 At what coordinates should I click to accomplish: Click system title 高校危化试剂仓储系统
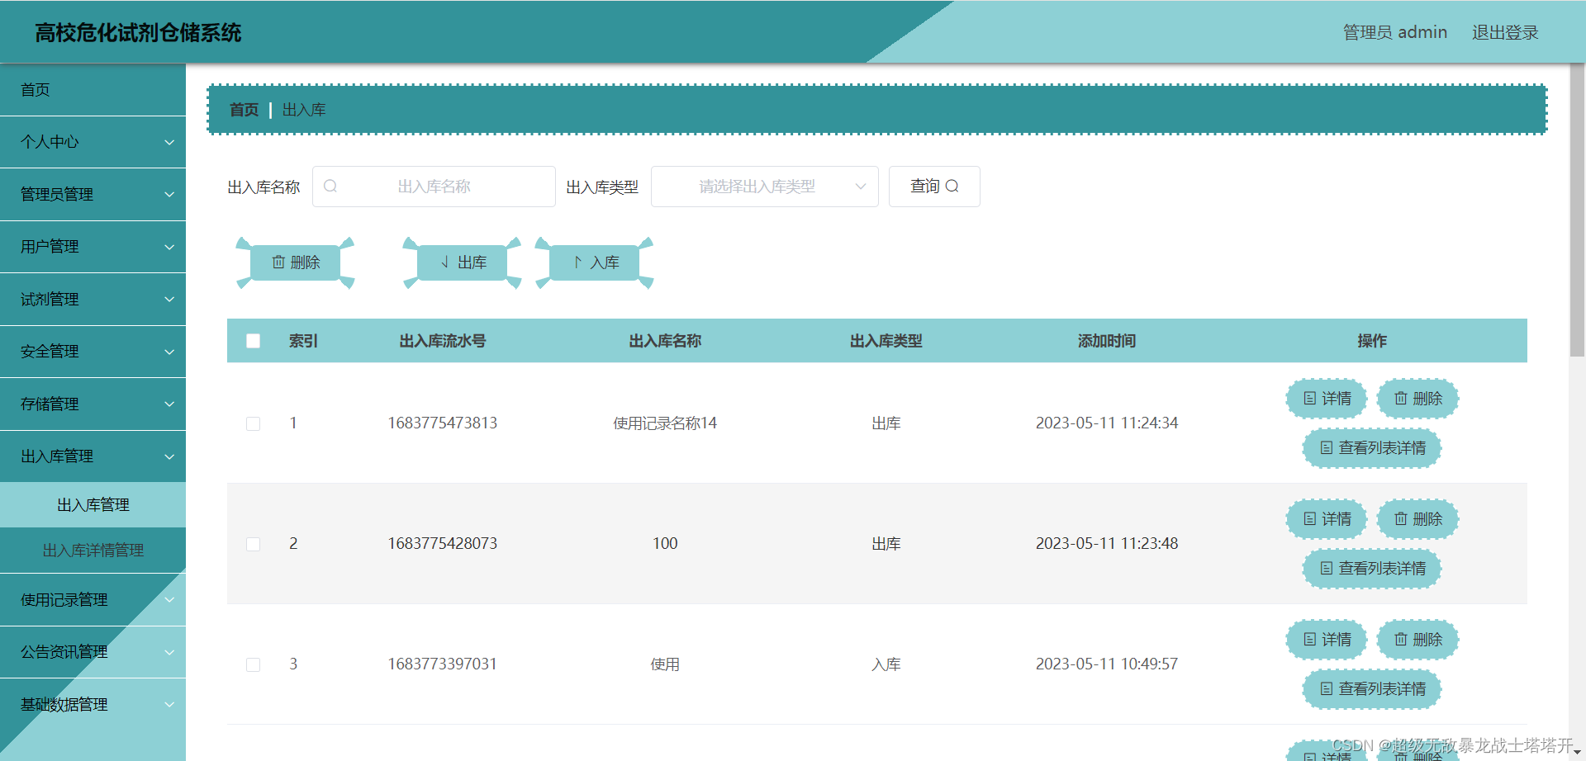[x=138, y=32]
